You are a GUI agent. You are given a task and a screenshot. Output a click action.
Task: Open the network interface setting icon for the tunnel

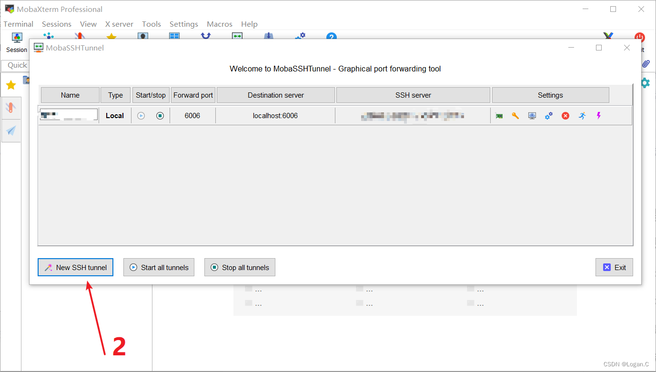499,116
